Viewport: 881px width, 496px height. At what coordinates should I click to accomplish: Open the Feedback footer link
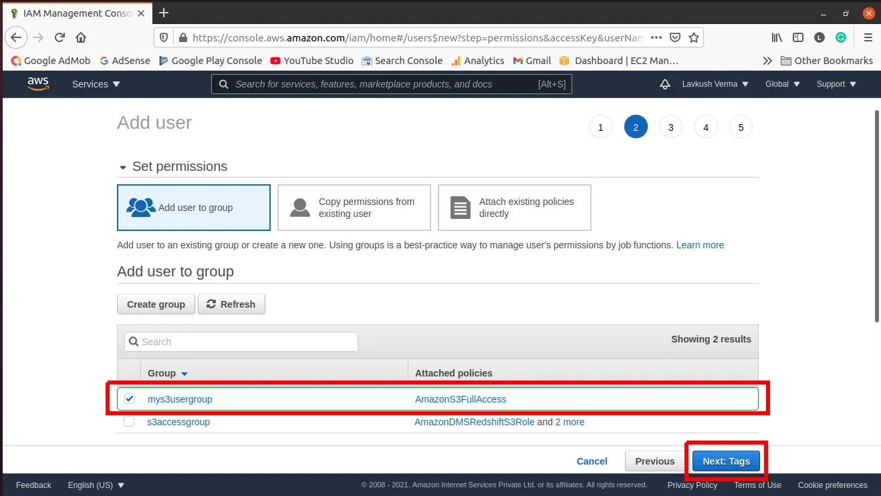[x=33, y=485]
